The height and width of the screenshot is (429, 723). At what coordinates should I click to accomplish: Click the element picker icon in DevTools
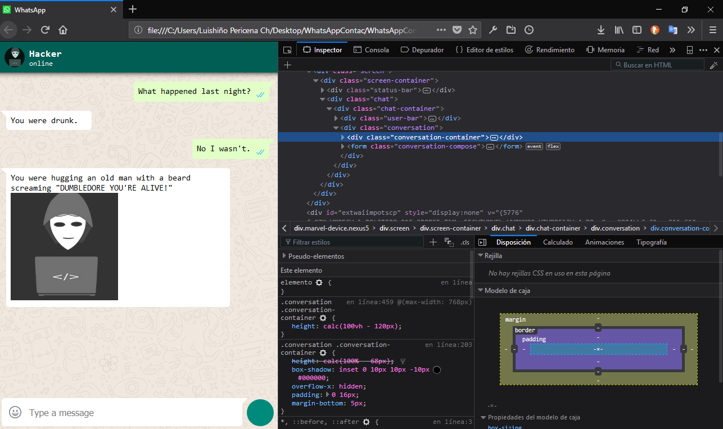[x=287, y=50]
